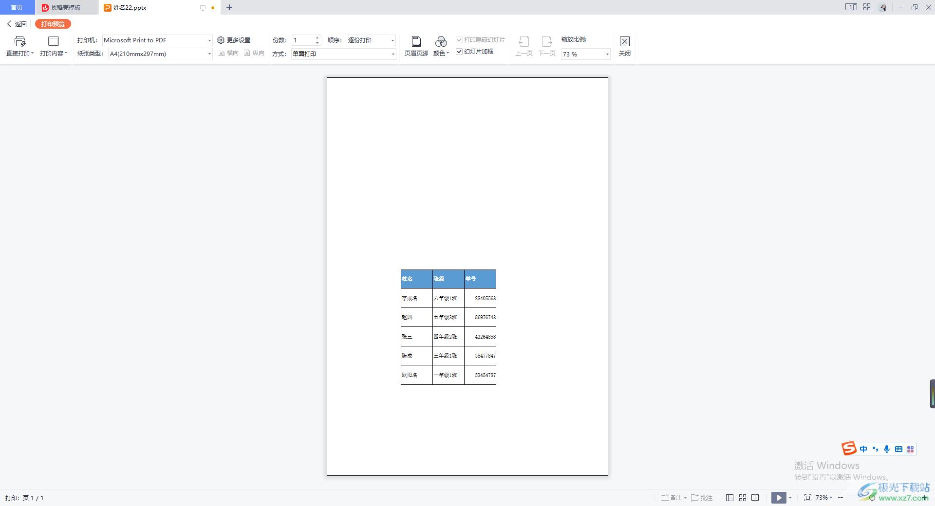Open the grid apps icon in title bar

click(867, 7)
